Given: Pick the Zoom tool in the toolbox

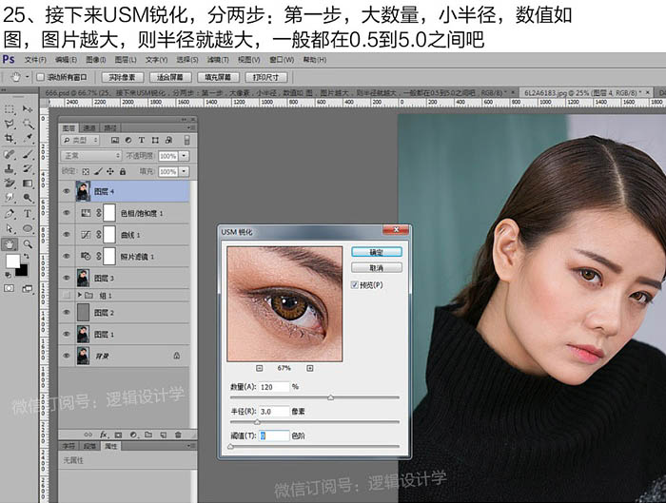Looking at the screenshot, I should [27, 243].
